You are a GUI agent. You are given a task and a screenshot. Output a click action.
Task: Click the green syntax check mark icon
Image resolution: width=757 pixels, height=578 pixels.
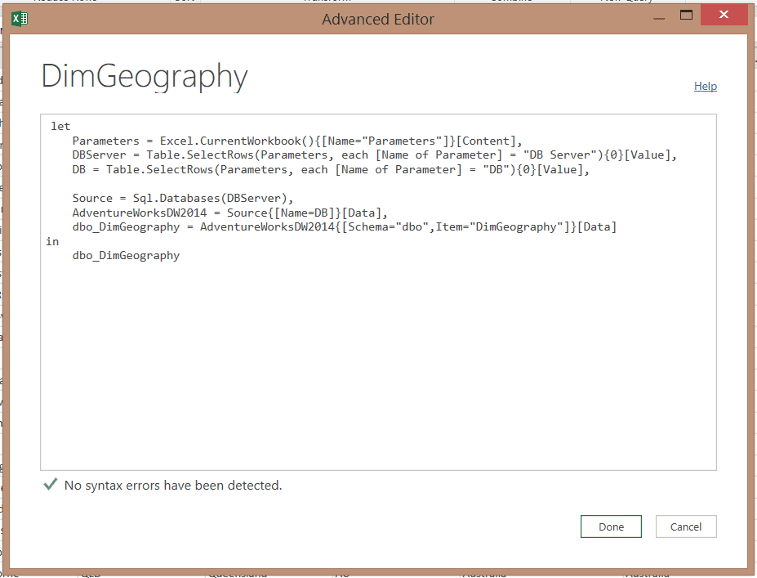[50, 485]
